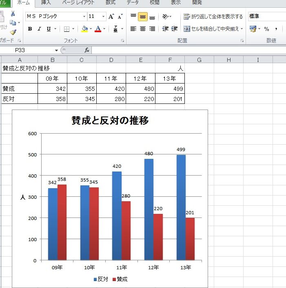The height and width of the screenshot is (288, 286).
Task: Apply the yellow fill color
Action: (x=84, y=29)
